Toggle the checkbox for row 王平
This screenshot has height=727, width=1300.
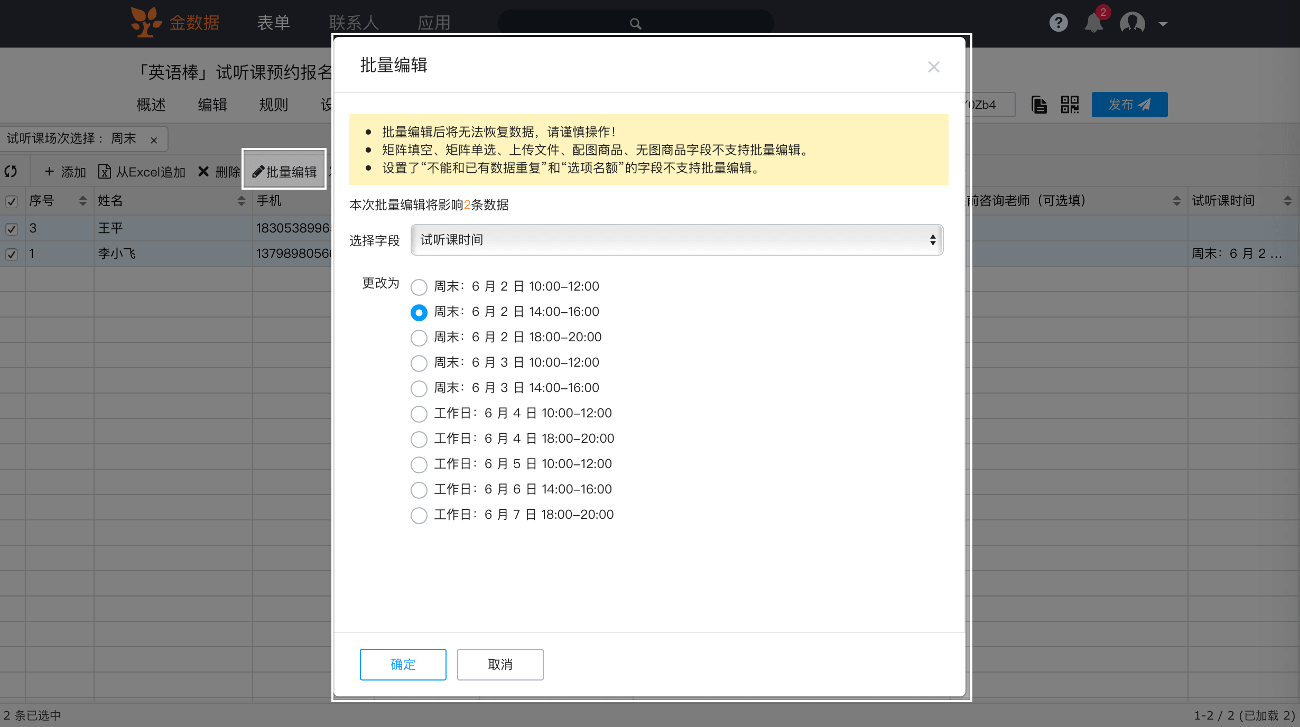[12, 229]
